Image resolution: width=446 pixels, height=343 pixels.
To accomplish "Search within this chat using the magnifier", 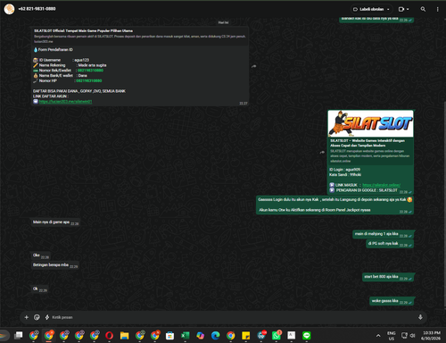I will [423, 9].
